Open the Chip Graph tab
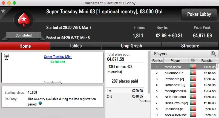 coord(131,46)
